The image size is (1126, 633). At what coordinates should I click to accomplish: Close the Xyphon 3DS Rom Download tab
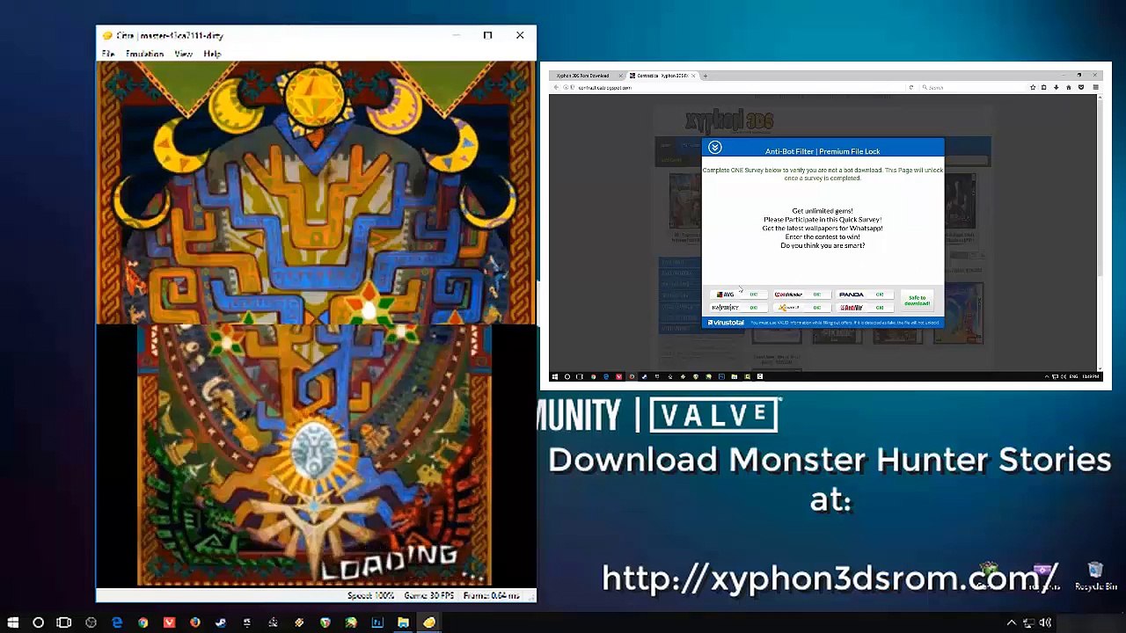pyautogui.click(x=622, y=76)
